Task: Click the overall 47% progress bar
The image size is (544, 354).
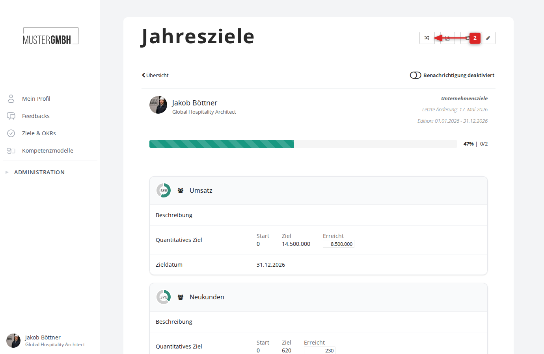Action: pos(303,144)
